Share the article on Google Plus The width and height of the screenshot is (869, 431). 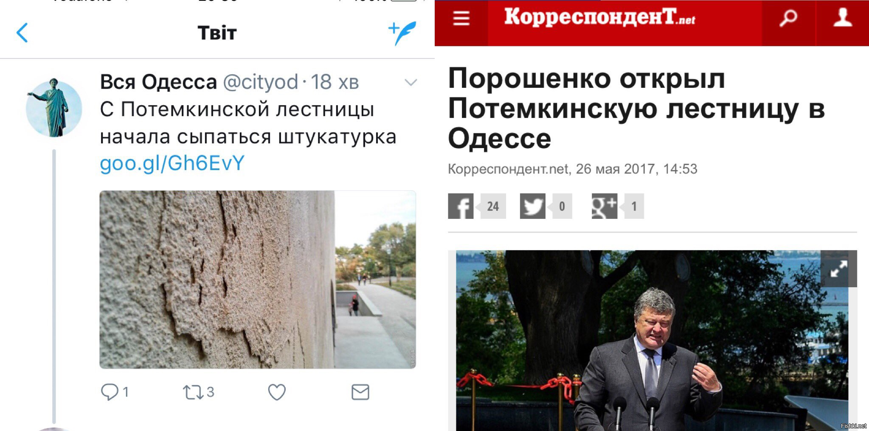[605, 206]
